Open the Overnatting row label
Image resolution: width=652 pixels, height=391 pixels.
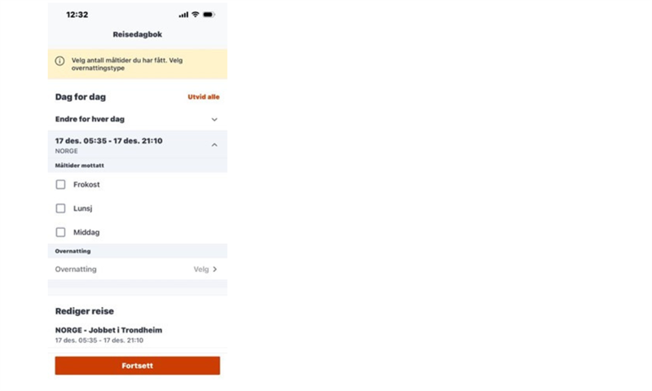click(x=76, y=269)
